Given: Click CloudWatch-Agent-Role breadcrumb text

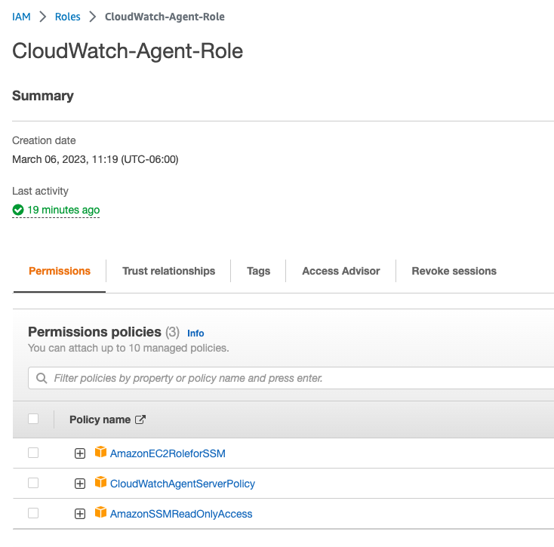Looking at the screenshot, I should 165,17.
